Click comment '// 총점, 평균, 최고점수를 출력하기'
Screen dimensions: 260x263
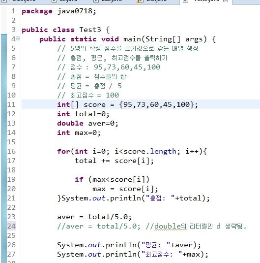pyautogui.click(x=112, y=58)
